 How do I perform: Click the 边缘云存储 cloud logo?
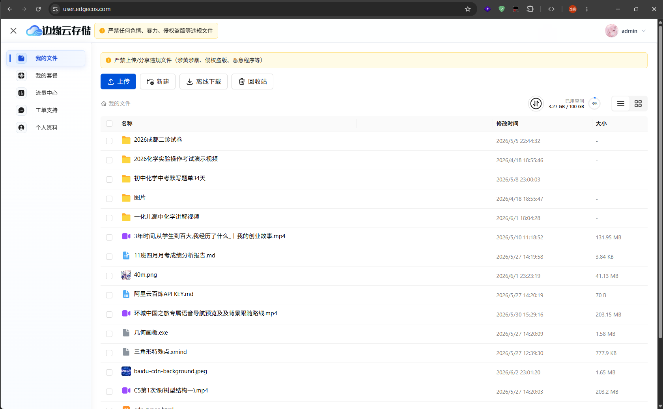58,31
